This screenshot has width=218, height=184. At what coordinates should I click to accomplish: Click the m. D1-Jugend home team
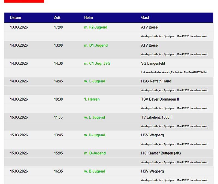coord(96,45)
